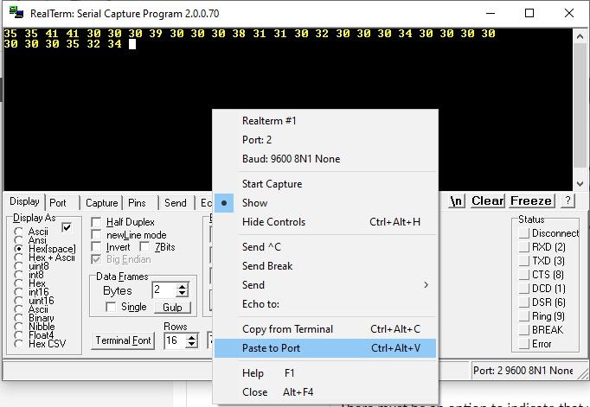Select the Display tab
This screenshot has height=407, width=590.
pyautogui.click(x=24, y=201)
